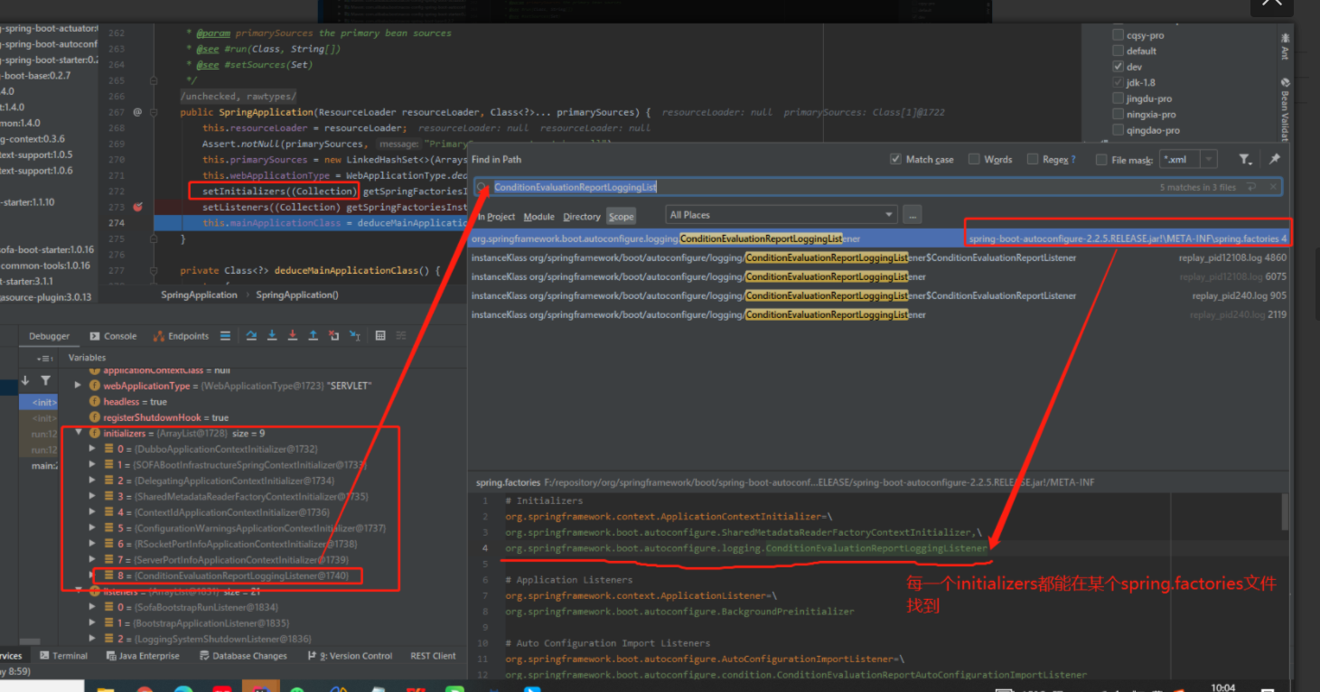Screen dimensions: 1320x692
Task: Open the Evaluate Expression calculator icon
Action: [x=380, y=335]
